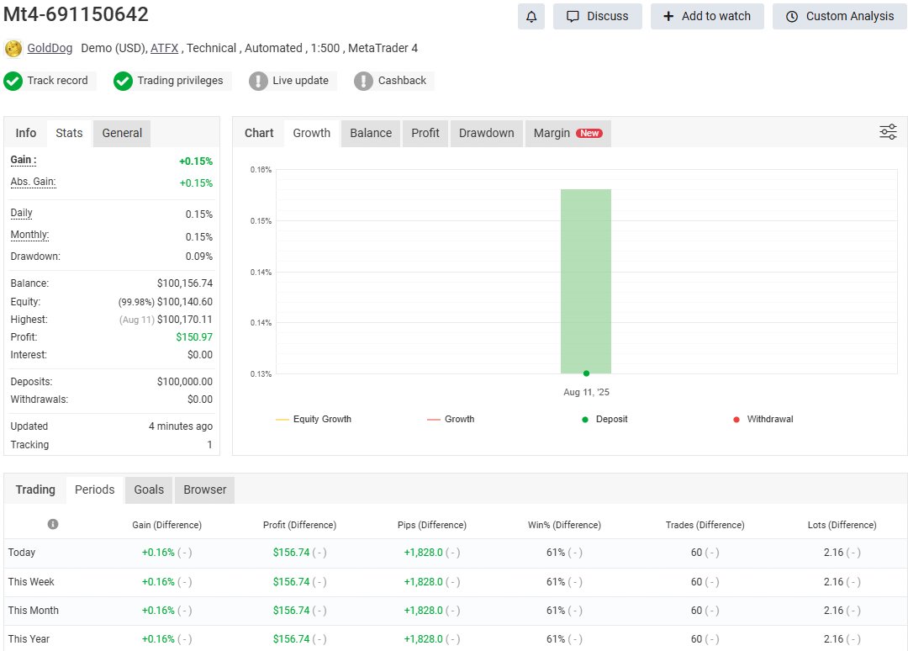Click the Monthly label

tap(29, 235)
